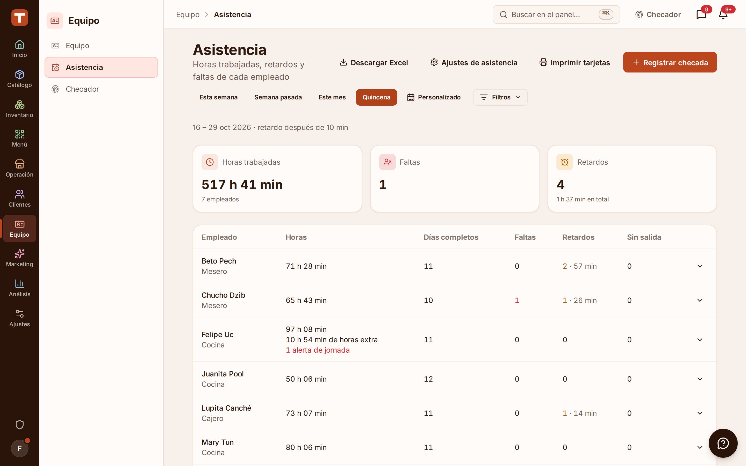Click the '50 h 06 min' hours cell
Screen dimensions: 746x466
(x=306, y=379)
